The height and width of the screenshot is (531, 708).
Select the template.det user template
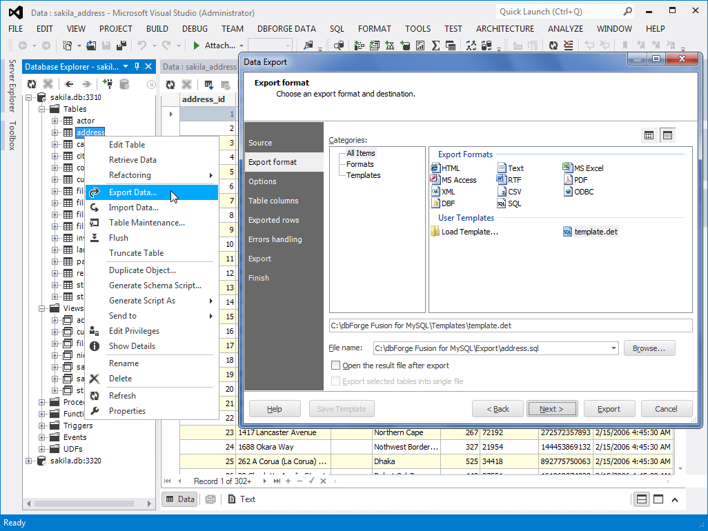(x=591, y=232)
